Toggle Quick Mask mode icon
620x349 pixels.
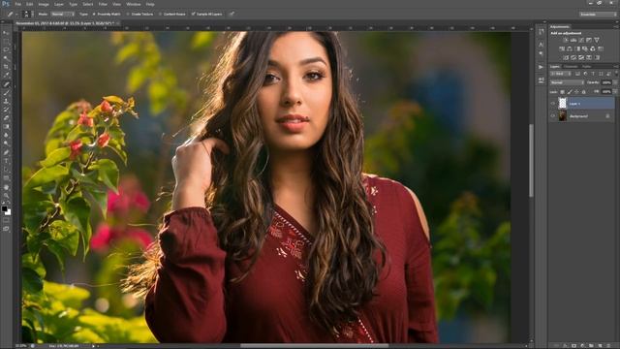pyautogui.click(x=6, y=220)
